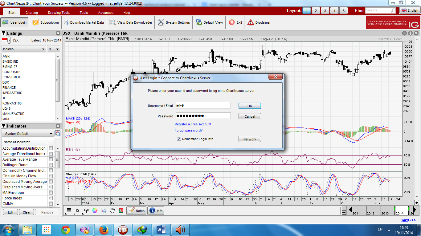Switch to the Start tab
Viewport: 421px width, 236px height.
point(12,13)
